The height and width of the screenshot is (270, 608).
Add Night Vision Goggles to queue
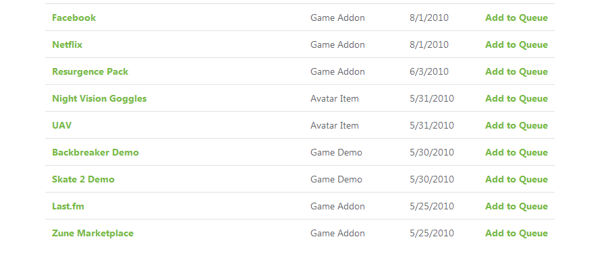(x=516, y=98)
